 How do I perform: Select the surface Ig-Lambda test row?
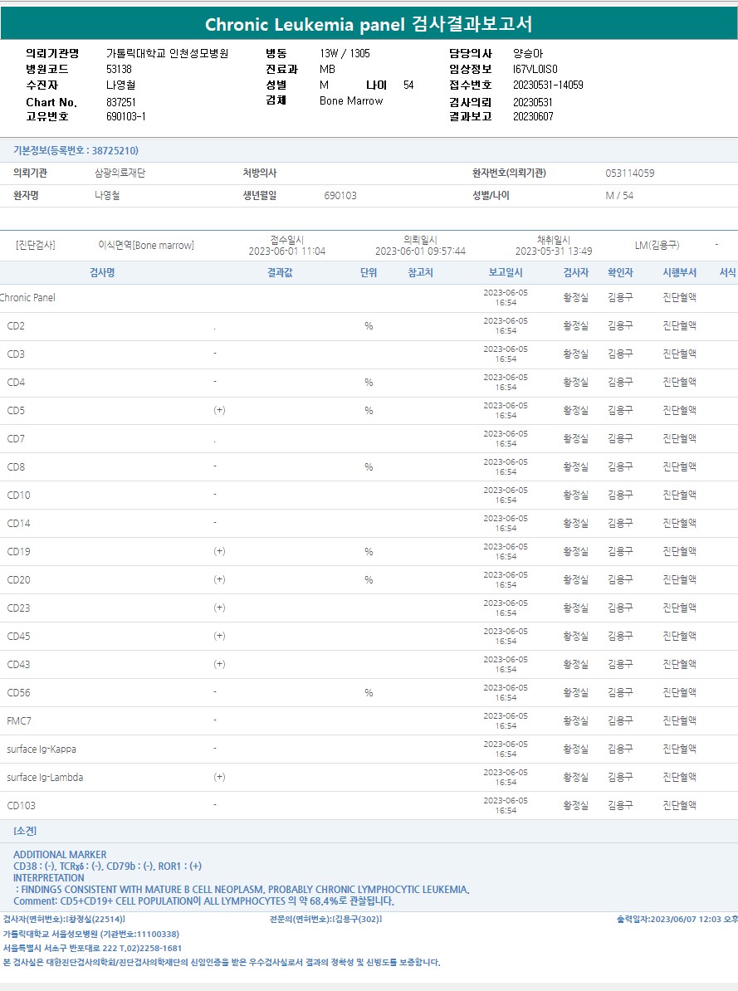[x=45, y=778]
